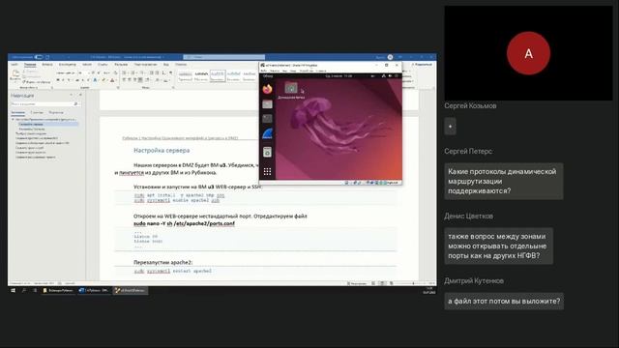
Task: Open the Файл tab in Word
Action: [x=15, y=65]
